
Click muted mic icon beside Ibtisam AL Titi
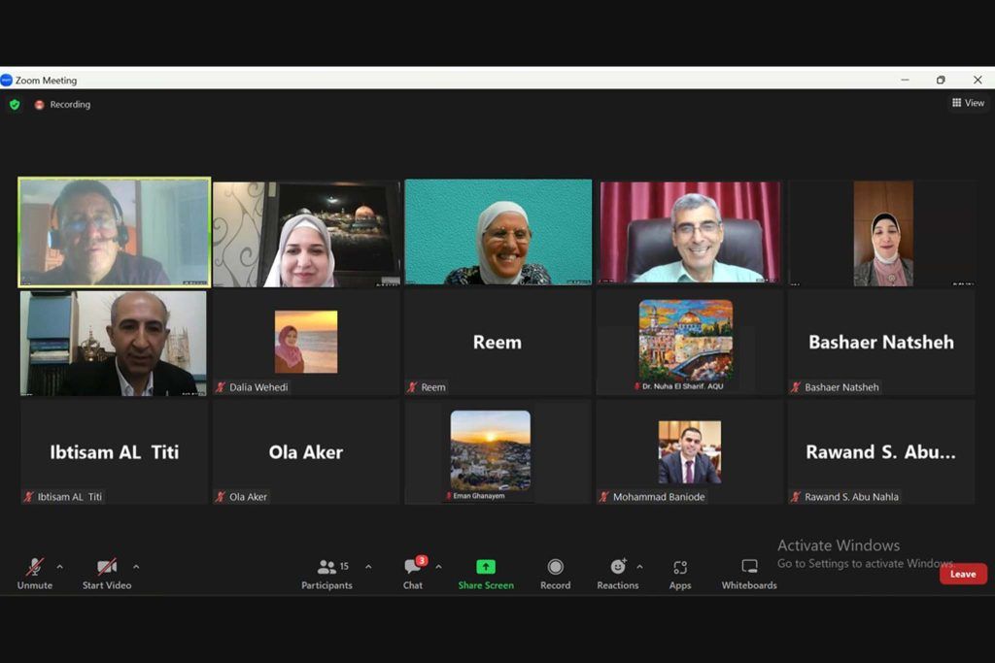pos(28,497)
